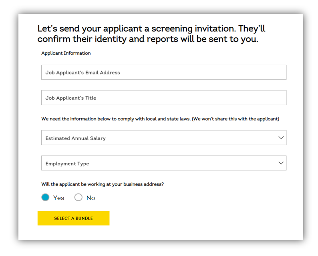The width and height of the screenshot is (318, 256).
Task: Click the "Yes" text label
Action: click(x=58, y=198)
